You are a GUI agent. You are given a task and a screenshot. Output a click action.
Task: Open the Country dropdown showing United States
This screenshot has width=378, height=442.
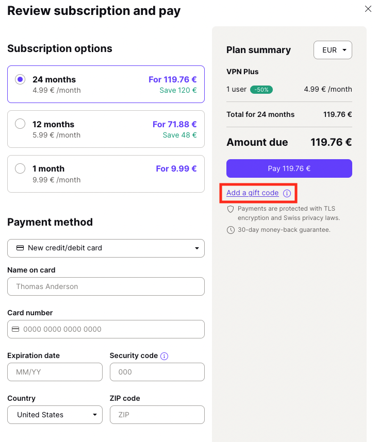(x=55, y=415)
